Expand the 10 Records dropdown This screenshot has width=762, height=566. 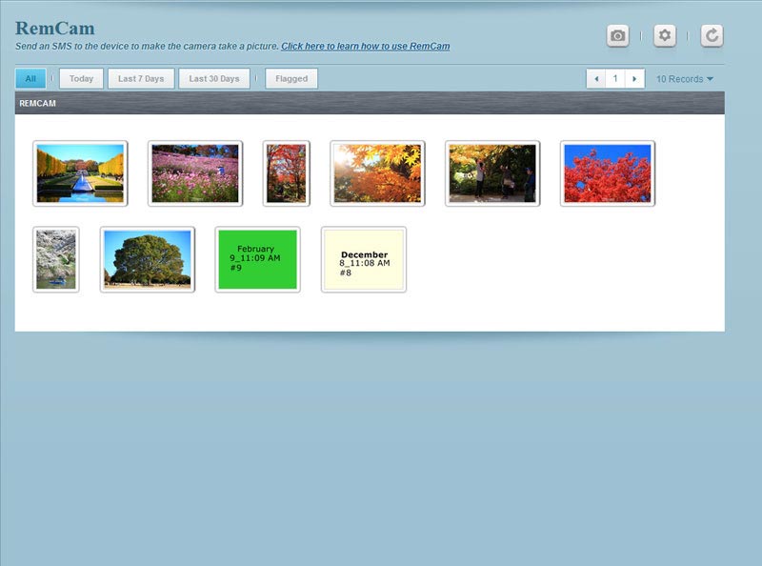click(684, 79)
